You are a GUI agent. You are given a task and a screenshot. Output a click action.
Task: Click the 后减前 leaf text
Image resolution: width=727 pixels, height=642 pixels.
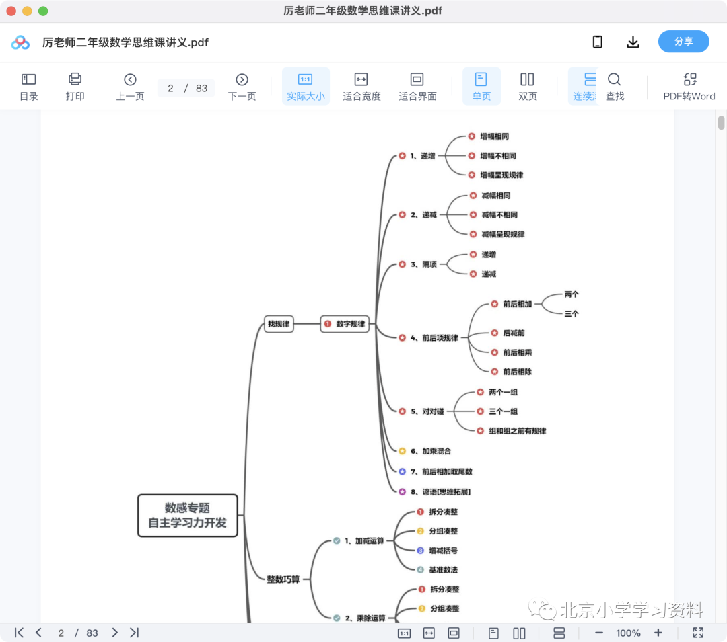click(514, 333)
